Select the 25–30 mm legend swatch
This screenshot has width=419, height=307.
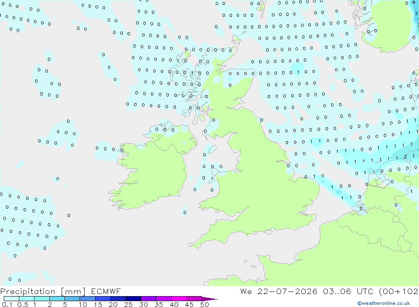[133, 299]
